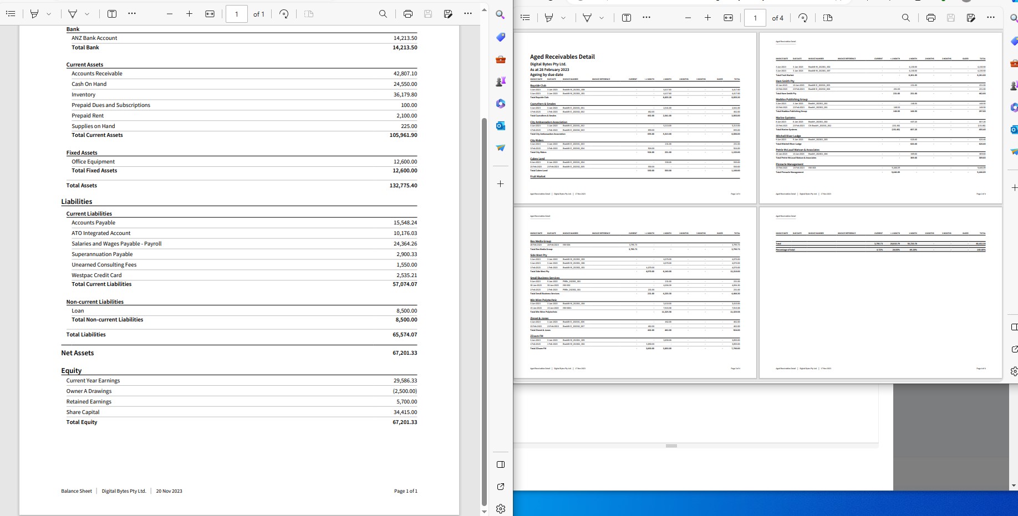
Task: Expand highlight color options in Balance Sheet window
Action: click(49, 14)
